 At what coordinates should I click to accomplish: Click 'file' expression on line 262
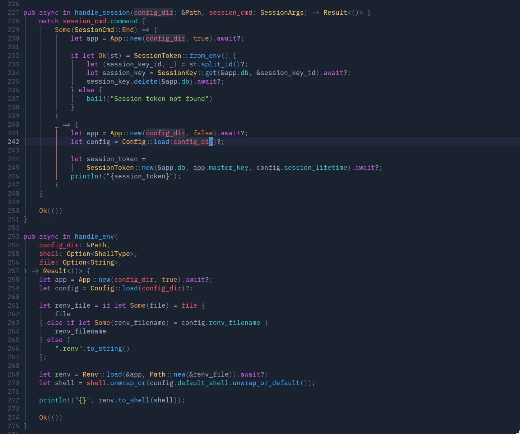pyautogui.click(x=63, y=314)
